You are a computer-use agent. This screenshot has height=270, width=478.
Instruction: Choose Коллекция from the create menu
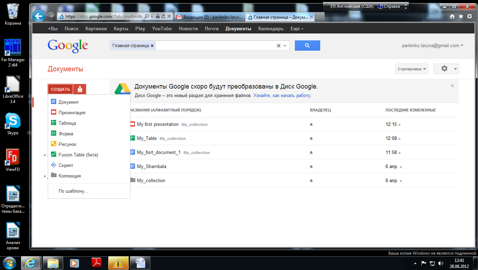tap(89, 176)
